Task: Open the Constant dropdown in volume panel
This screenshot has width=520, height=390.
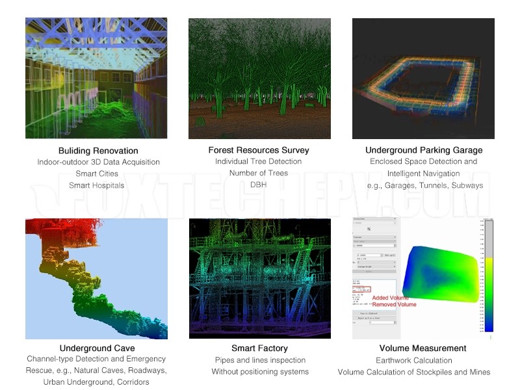Action: tap(374, 237)
